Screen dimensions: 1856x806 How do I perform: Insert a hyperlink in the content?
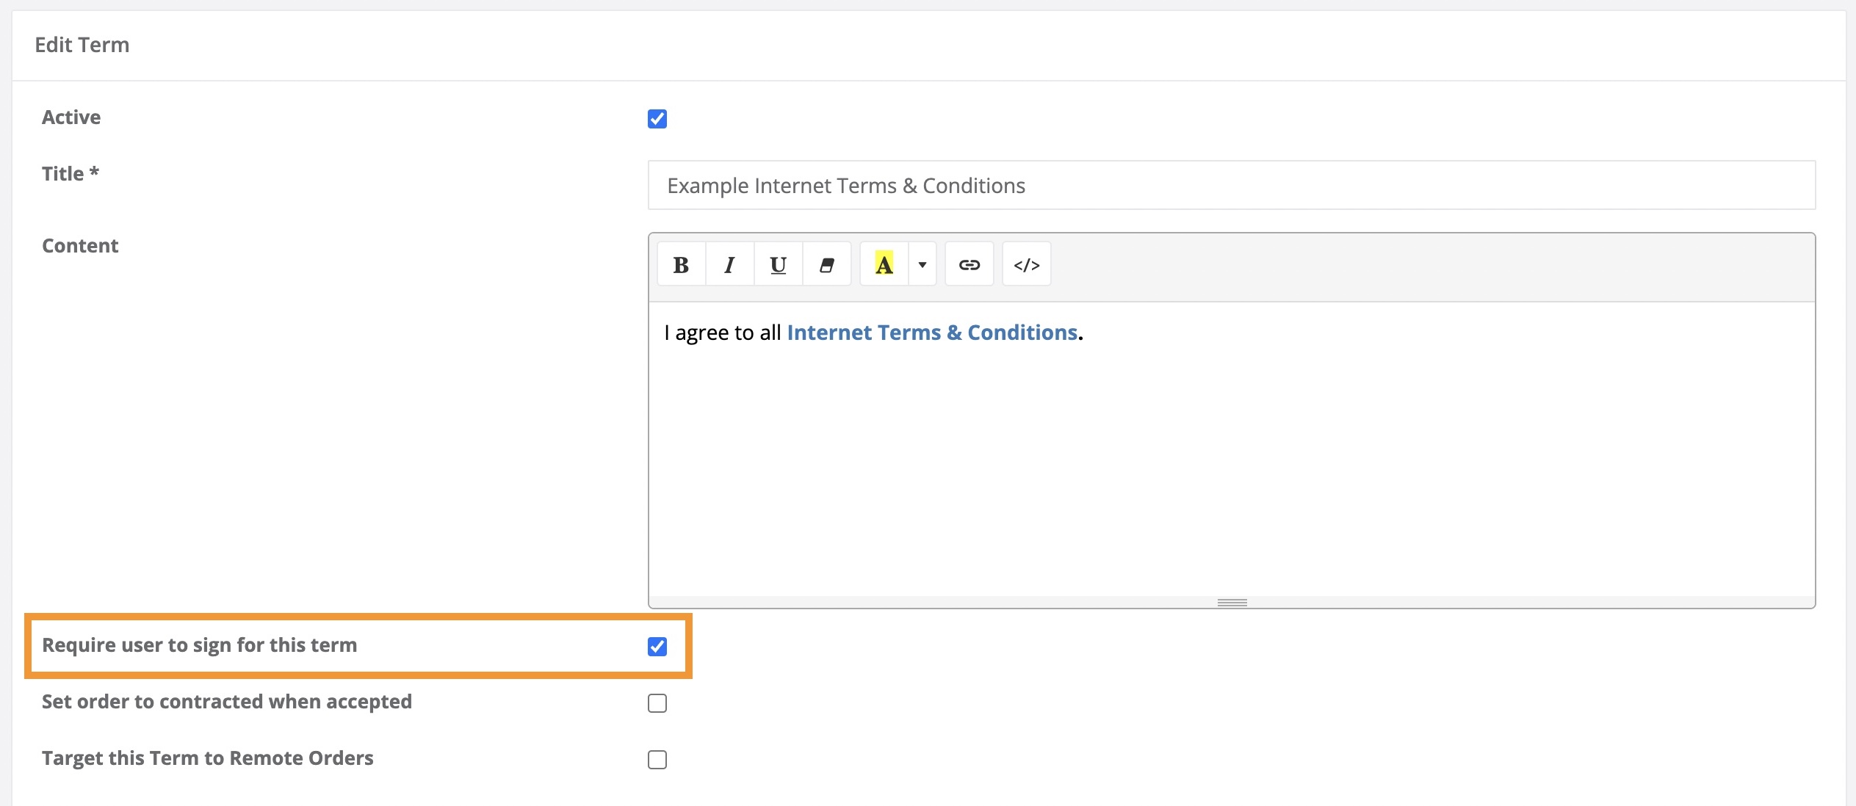969,264
